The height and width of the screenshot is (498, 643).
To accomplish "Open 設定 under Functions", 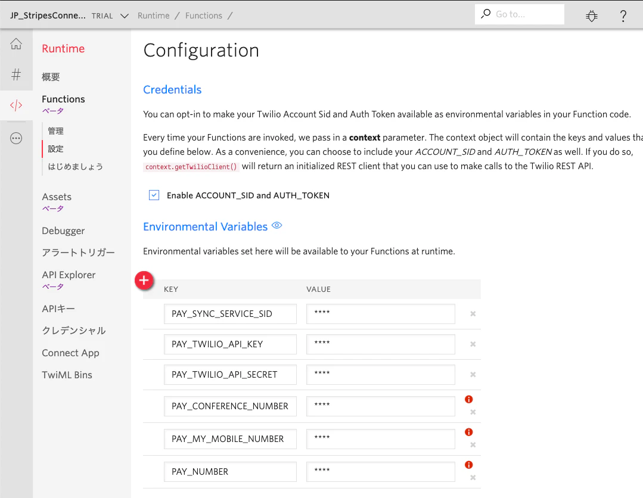I will (56, 149).
